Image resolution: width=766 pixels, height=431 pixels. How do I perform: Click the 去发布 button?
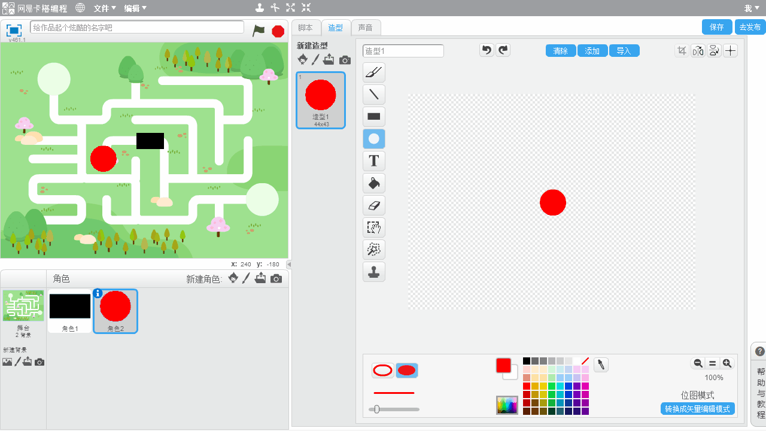pos(750,27)
